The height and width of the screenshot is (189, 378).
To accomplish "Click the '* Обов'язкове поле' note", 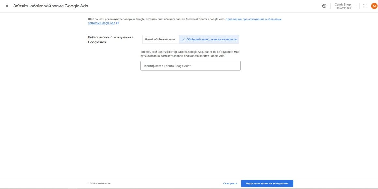I will pyautogui.click(x=99, y=183).
